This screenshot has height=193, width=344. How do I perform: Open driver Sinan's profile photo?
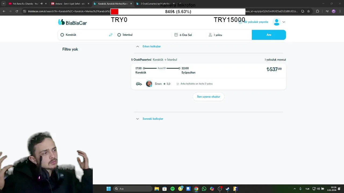(x=149, y=84)
